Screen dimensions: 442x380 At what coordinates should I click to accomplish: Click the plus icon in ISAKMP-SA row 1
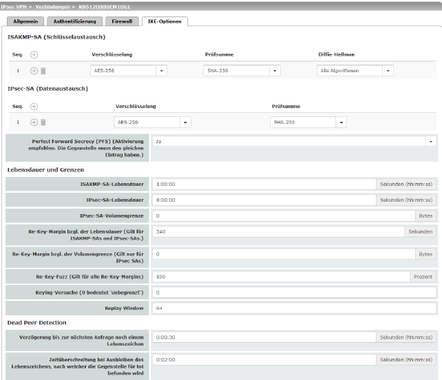coord(34,70)
